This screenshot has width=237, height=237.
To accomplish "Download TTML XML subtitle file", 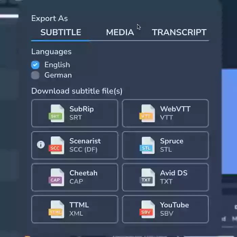I will [75, 209].
